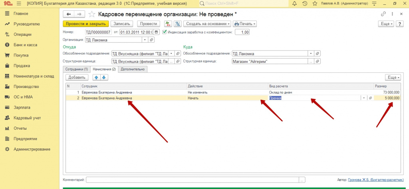The width and height of the screenshot is (409, 189).
Task: Open notifications bell
Action: [294, 4]
